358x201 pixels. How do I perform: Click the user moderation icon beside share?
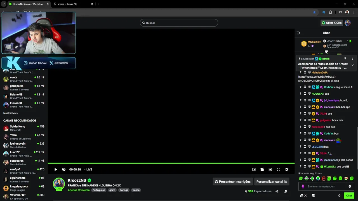pos(286,191)
